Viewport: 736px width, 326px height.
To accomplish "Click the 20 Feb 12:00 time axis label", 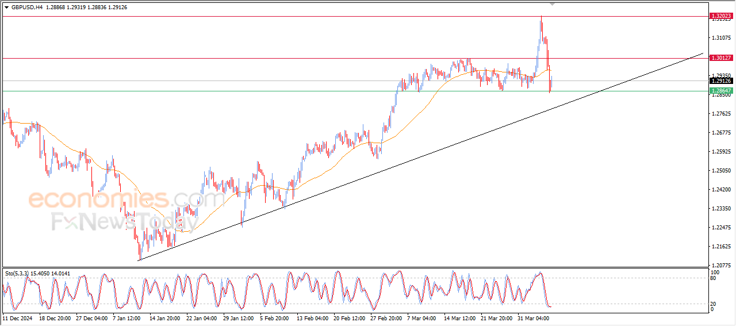I will [349, 317].
